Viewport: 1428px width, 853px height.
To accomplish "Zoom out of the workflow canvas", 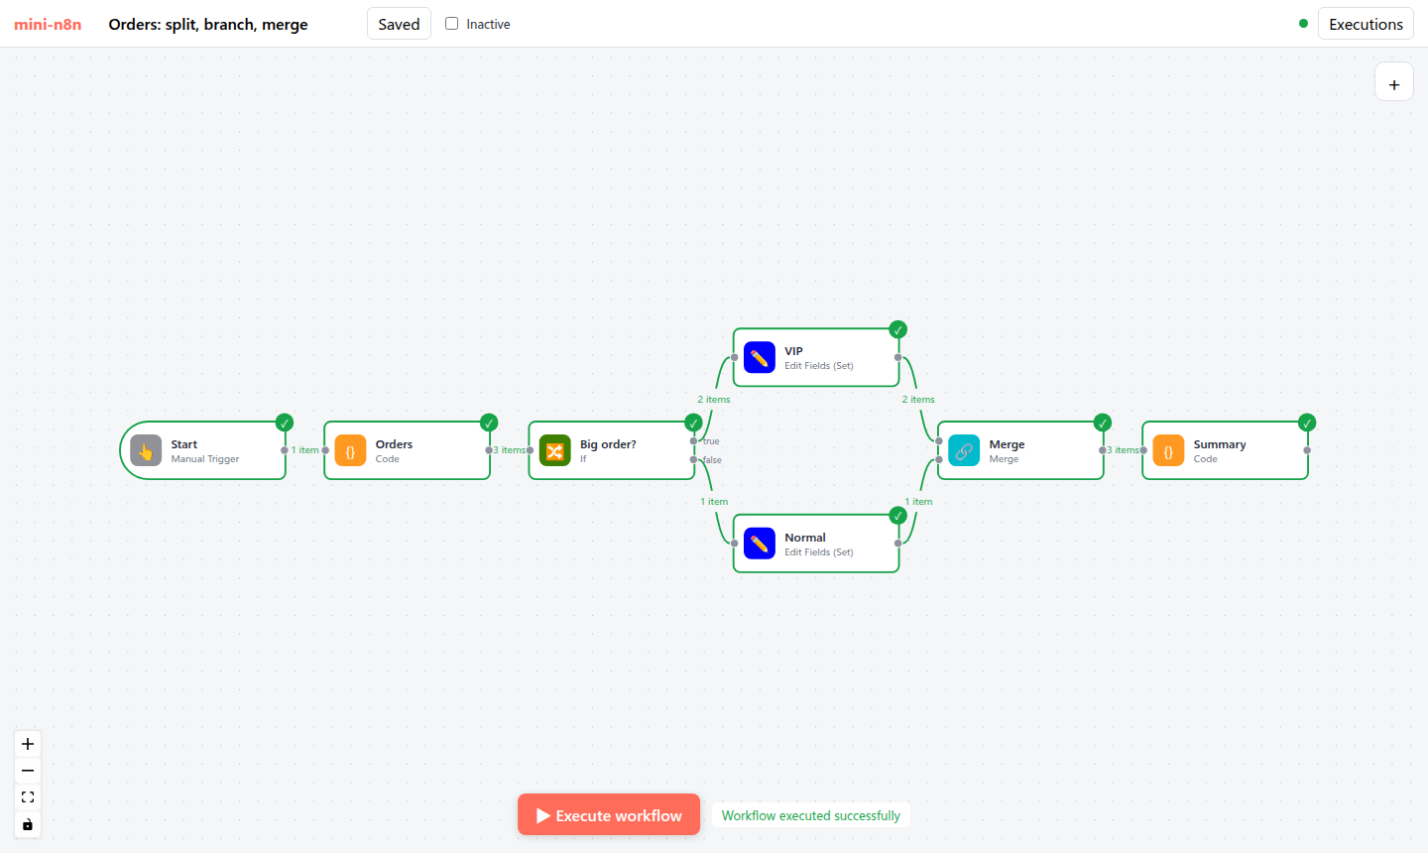I will pyautogui.click(x=28, y=771).
